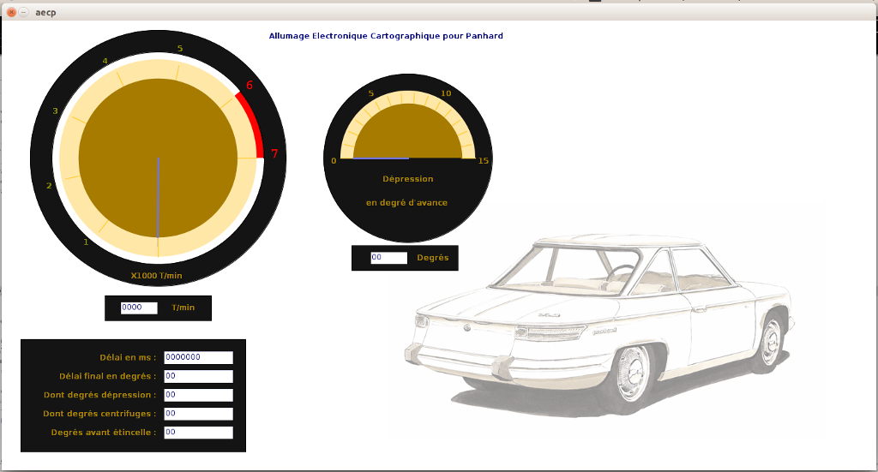Viewport: 878px width, 472px height.
Task: Click the title 'Allumage Electronique Cartographique pour Panhard'
Action: pos(386,36)
